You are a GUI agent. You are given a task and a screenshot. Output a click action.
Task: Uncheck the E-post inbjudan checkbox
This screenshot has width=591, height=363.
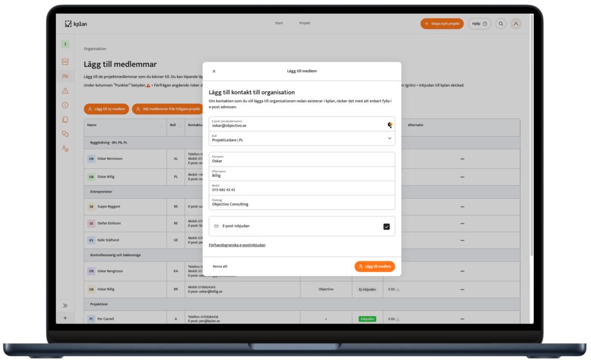coord(386,226)
